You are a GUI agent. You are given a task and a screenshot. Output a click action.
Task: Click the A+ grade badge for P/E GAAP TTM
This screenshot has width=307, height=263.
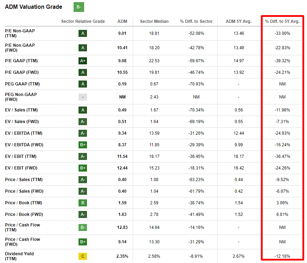[x=82, y=60]
